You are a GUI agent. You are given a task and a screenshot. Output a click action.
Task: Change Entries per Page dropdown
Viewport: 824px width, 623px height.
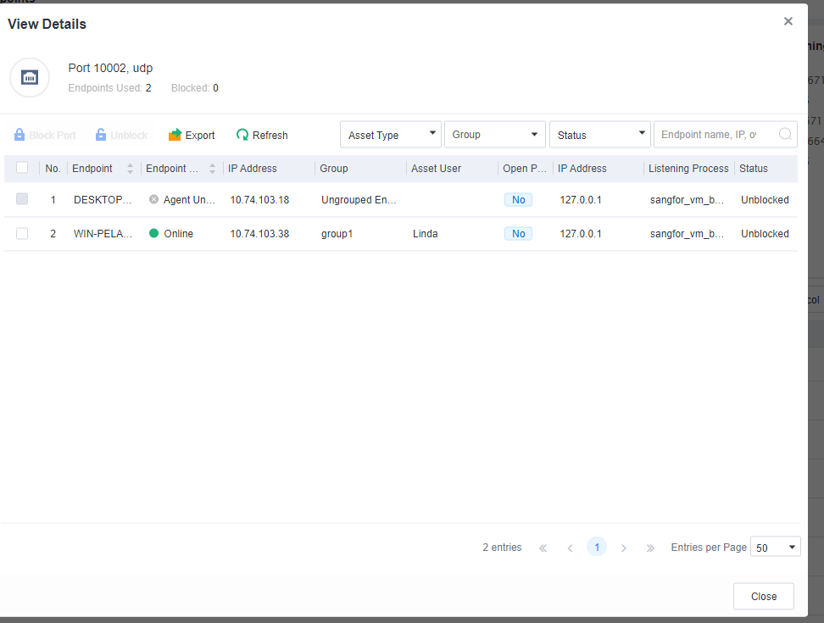[776, 548]
